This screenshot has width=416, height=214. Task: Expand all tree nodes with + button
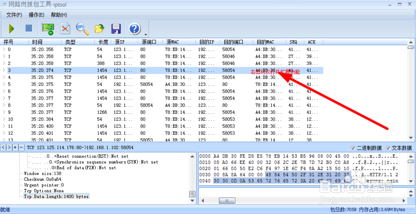tap(15, 147)
